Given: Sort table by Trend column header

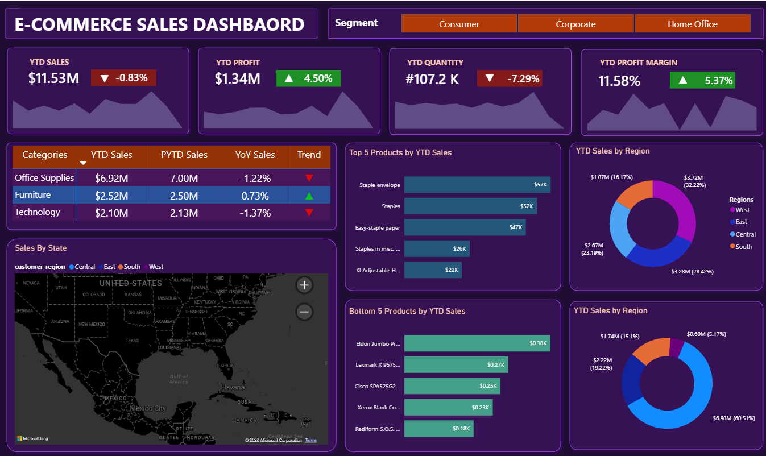Looking at the screenshot, I should [x=309, y=155].
